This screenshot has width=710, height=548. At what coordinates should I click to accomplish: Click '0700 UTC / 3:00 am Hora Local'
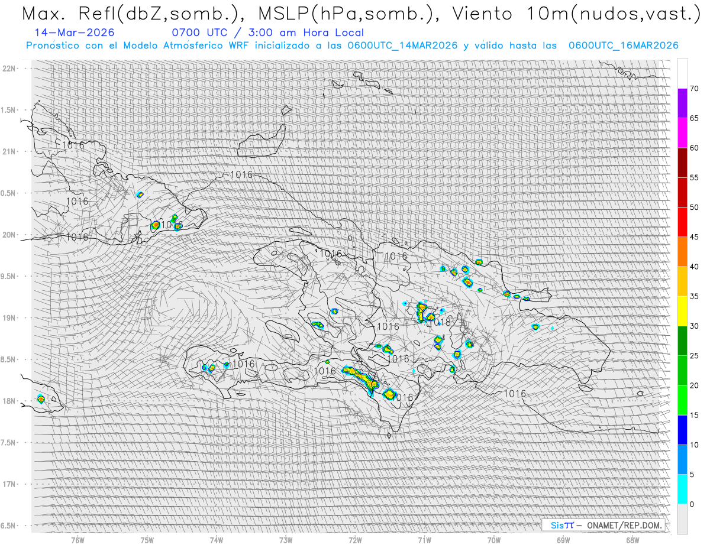pyautogui.click(x=267, y=33)
